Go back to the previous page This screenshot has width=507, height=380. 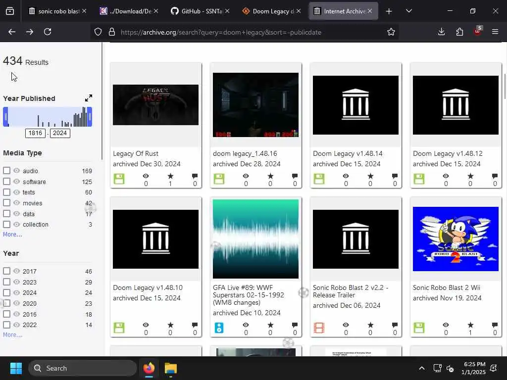point(12,32)
